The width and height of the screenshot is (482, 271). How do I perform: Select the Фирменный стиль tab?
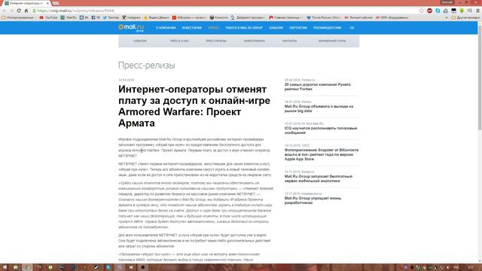pos(332,41)
